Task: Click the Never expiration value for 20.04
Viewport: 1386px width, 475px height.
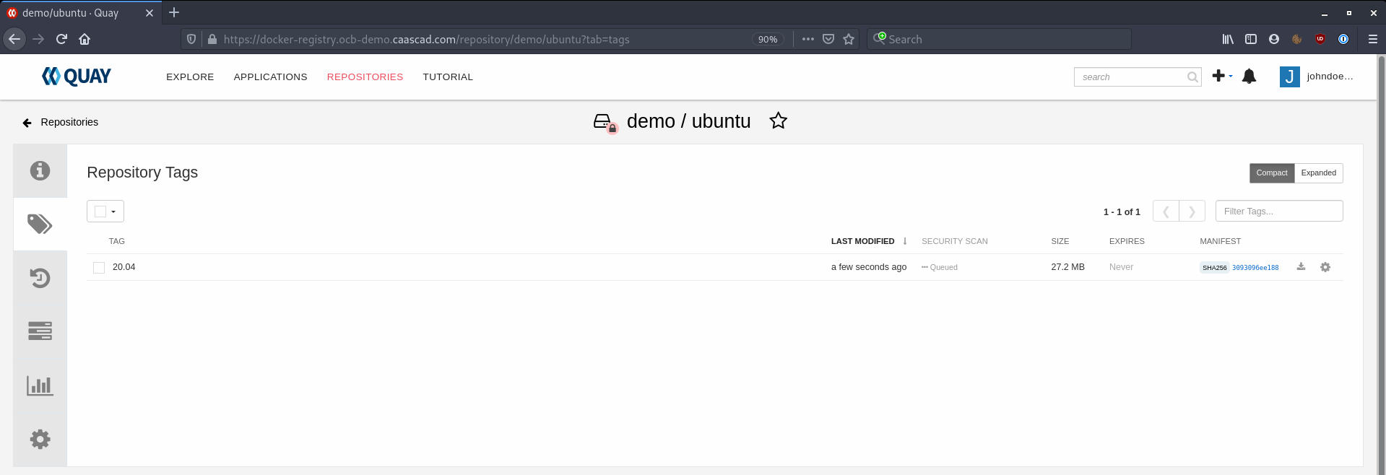Action: click(x=1121, y=267)
